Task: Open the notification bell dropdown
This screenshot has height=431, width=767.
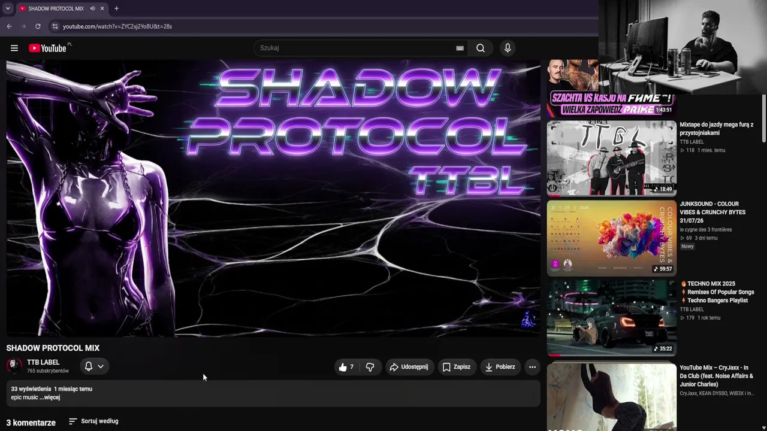Action: 94,366
